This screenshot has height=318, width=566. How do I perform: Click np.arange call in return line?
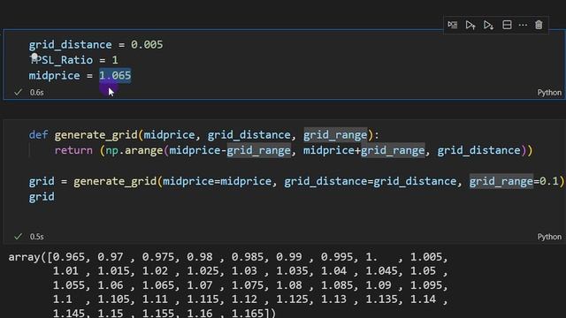[x=134, y=150]
